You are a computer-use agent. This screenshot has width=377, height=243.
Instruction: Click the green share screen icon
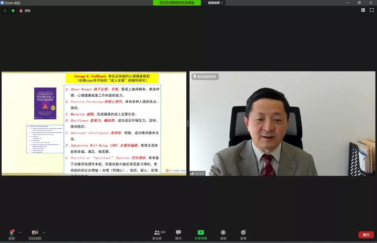click(201, 233)
